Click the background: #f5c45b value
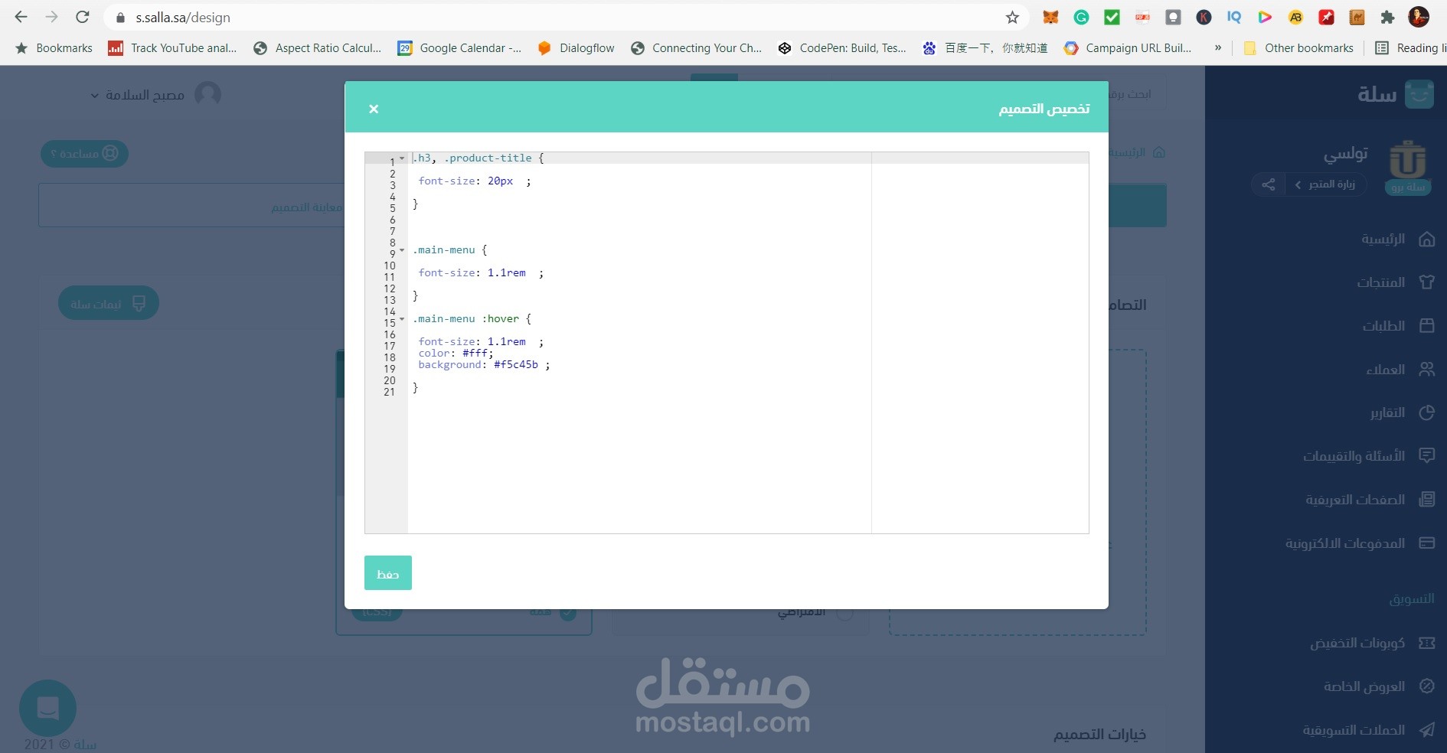The height and width of the screenshot is (753, 1447). [516, 365]
